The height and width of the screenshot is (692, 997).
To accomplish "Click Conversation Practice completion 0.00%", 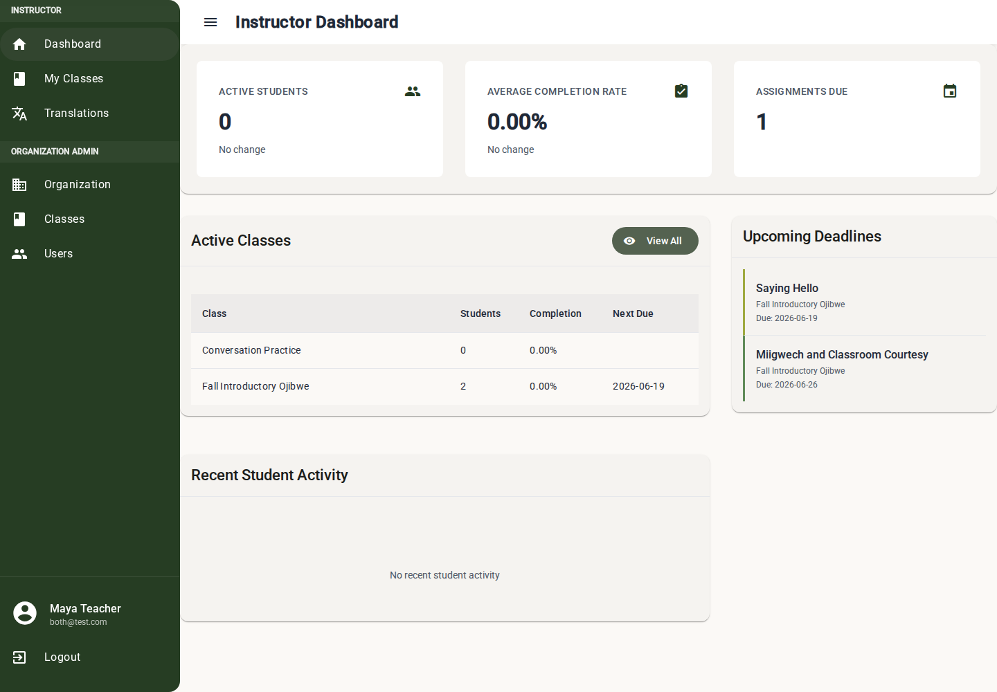I will [x=544, y=351].
